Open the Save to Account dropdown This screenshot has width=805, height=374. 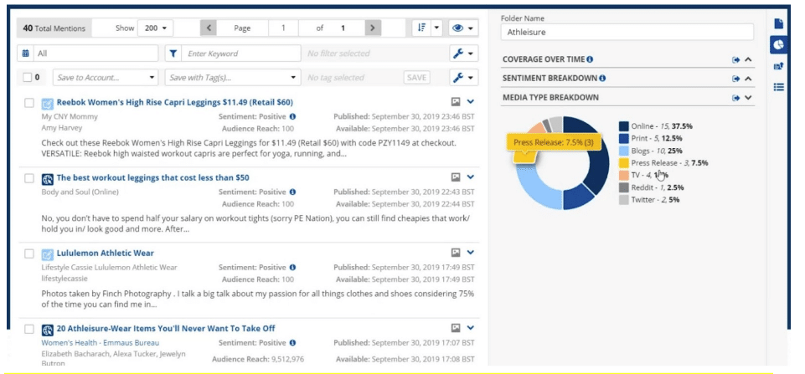(x=106, y=78)
